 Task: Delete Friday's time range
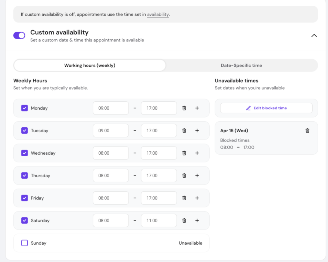pyautogui.click(x=184, y=198)
